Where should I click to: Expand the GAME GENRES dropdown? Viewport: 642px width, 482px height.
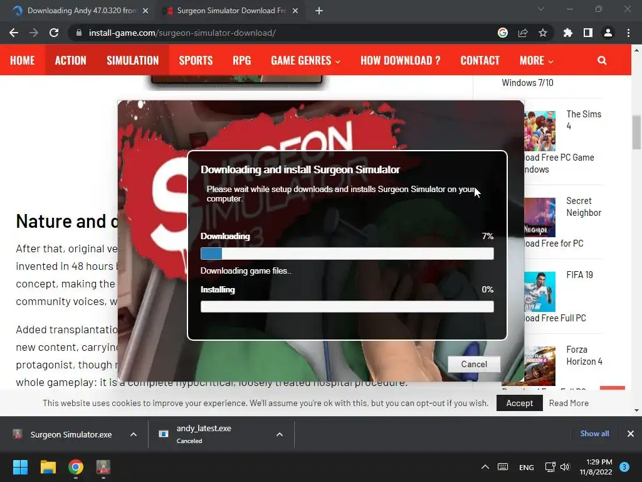click(305, 60)
